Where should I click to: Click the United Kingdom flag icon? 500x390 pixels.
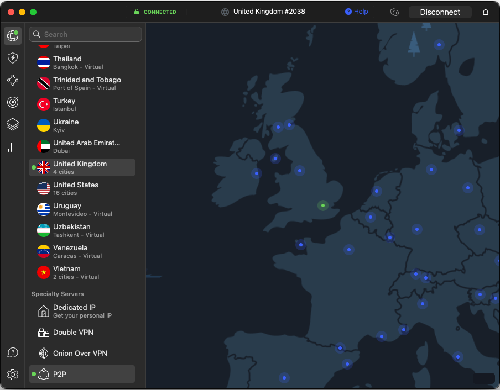click(x=44, y=167)
